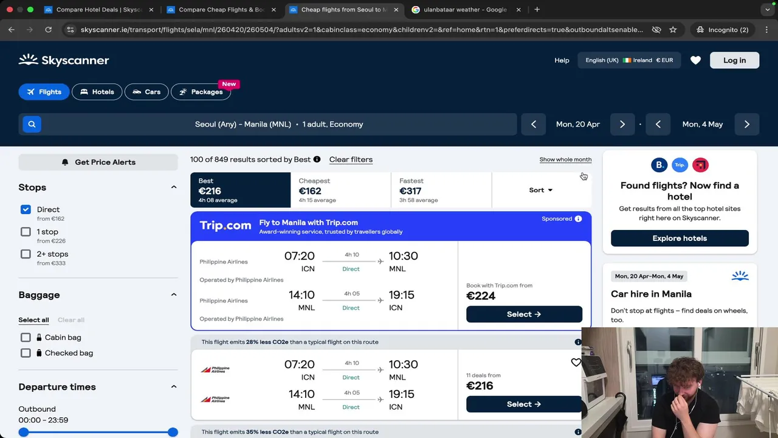The image size is (778, 438).
Task: Check the 2+ stops checkbox
Action: tap(26, 254)
